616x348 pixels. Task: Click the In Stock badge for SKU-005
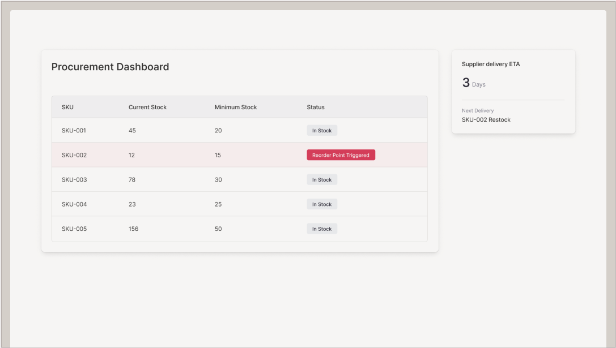coord(322,229)
